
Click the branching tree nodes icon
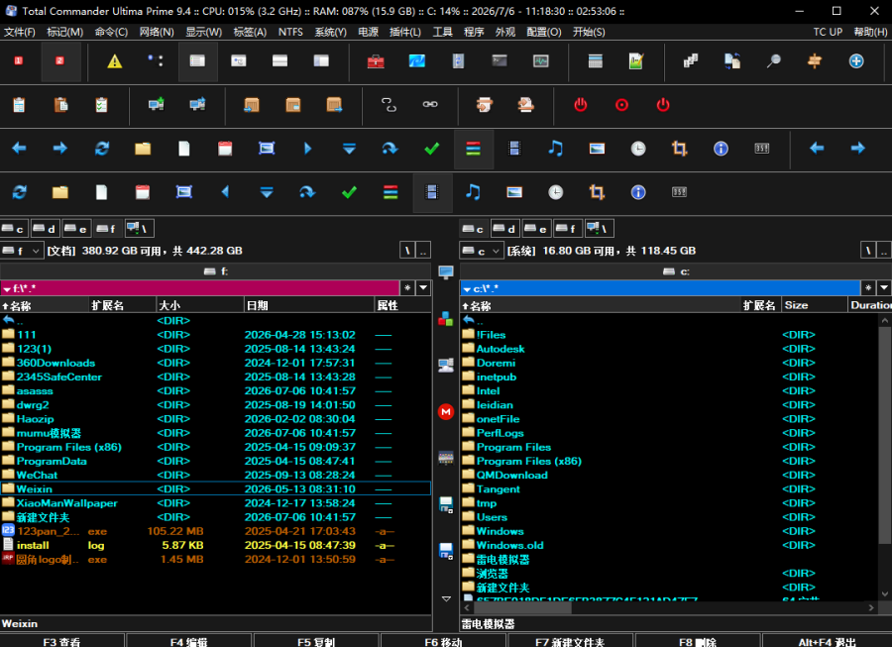(x=156, y=59)
